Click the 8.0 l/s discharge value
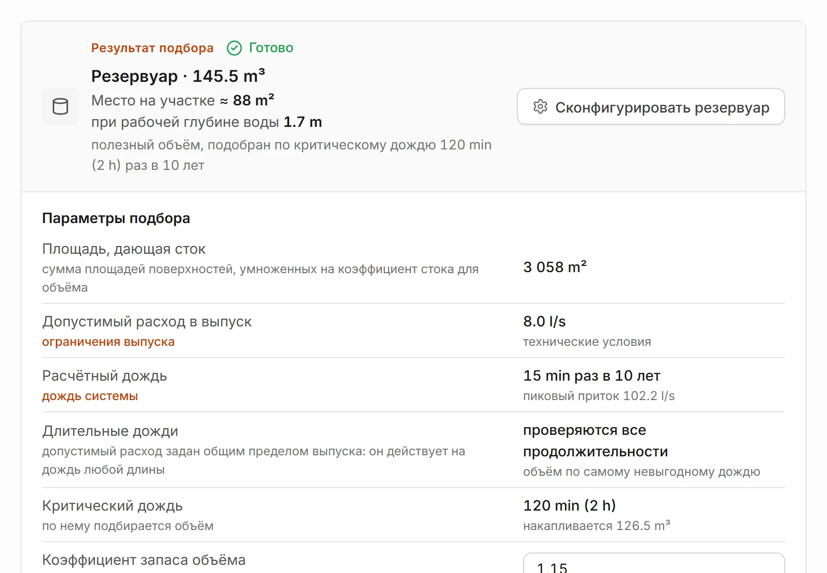Viewport: 827px width, 573px height. (545, 321)
